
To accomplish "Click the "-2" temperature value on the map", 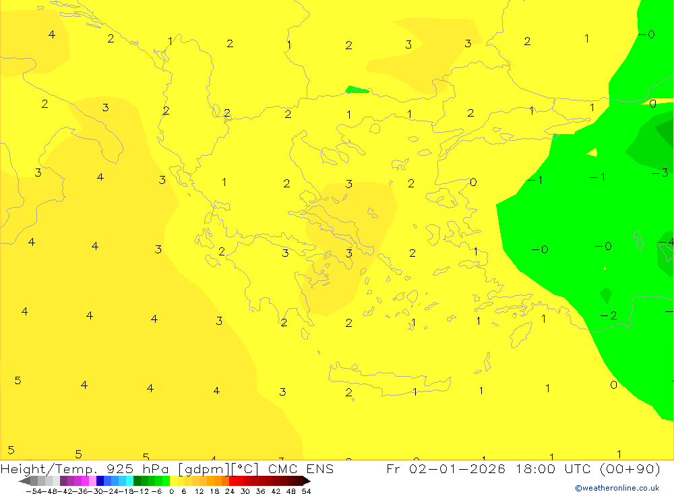I will coord(609,315).
